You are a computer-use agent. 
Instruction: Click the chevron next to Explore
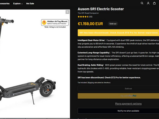(22, 4)
